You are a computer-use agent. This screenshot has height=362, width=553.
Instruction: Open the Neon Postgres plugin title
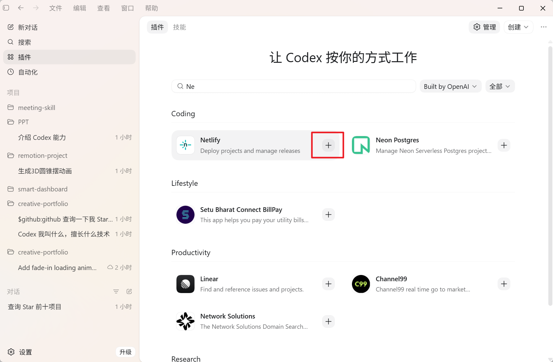pos(397,140)
